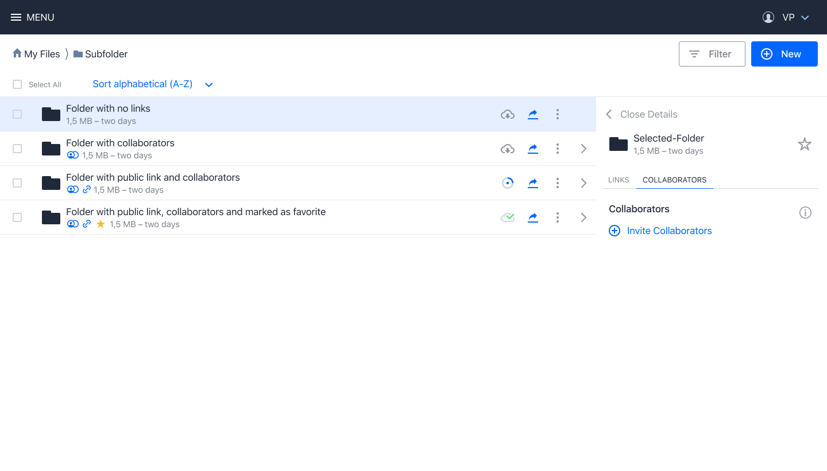Go to My Files home breadcrumb
Image resolution: width=827 pixels, height=471 pixels.
pyautogui.click(x=36, y=54)
